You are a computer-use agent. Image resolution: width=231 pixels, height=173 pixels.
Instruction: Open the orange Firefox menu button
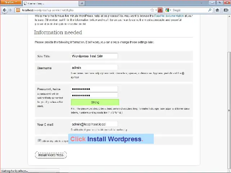[x=11, y=3]
